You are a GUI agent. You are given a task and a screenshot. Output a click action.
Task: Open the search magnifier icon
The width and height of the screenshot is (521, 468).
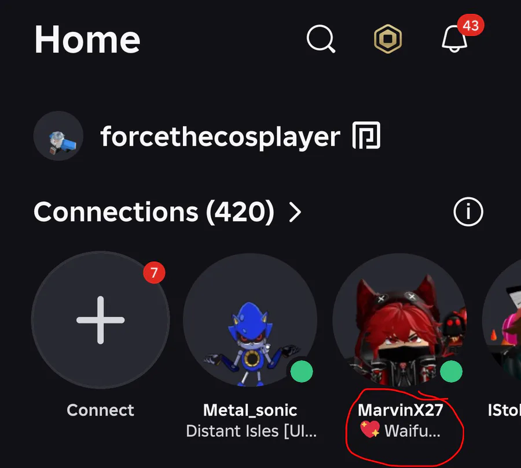[321, 39]
